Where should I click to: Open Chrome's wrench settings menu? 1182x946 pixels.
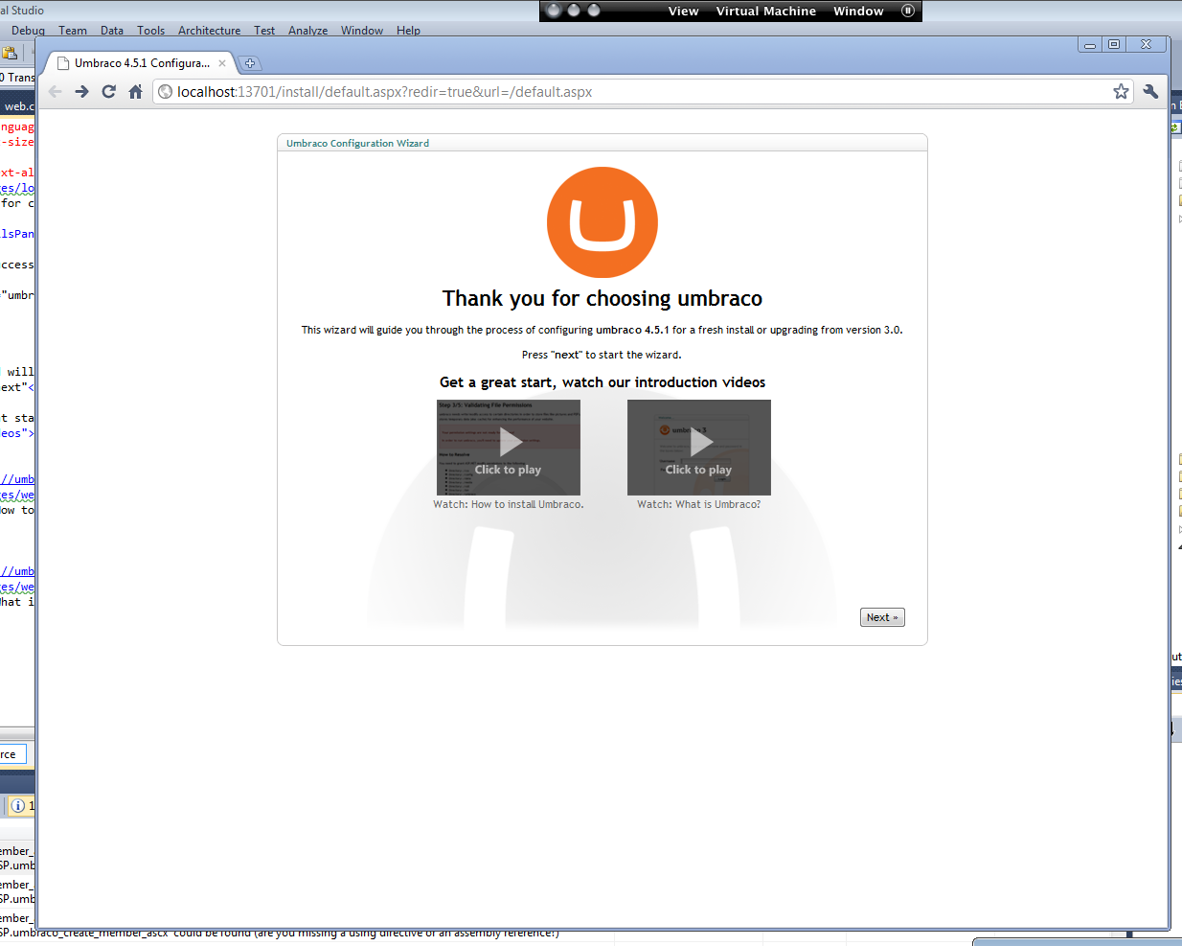[x=1150, y=92]
